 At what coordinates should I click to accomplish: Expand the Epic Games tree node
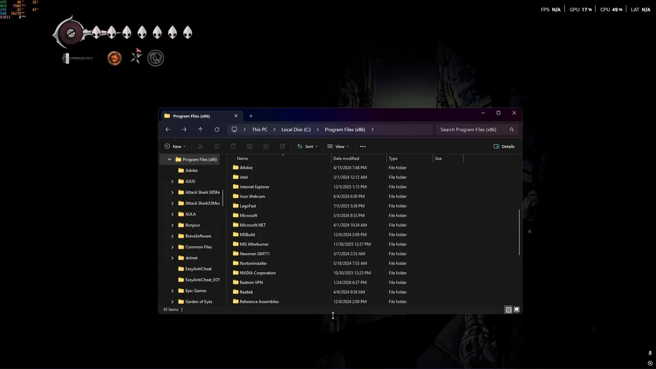(173, 291)
